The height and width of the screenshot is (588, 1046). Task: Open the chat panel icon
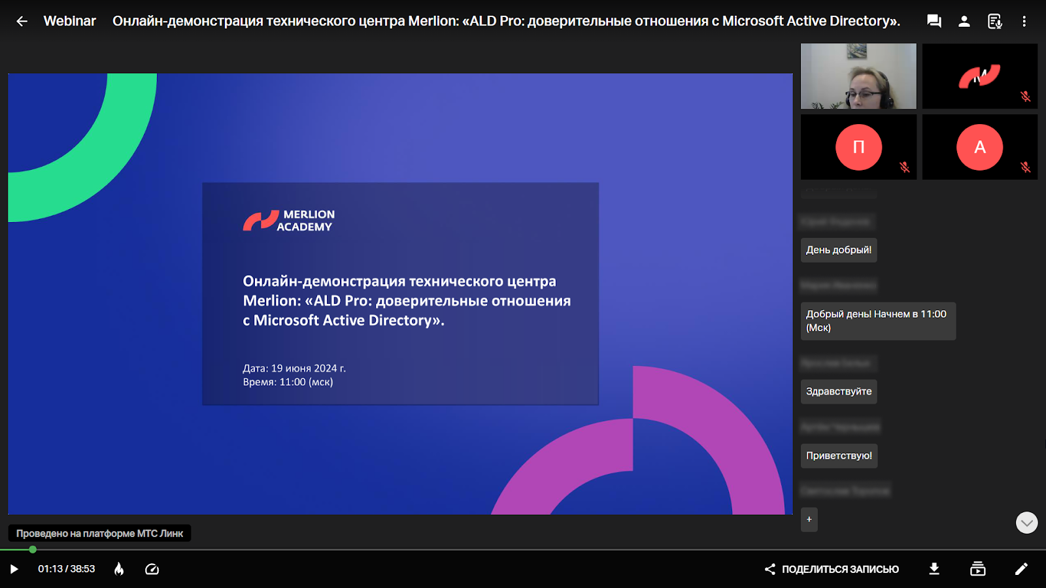coord(934,22)
